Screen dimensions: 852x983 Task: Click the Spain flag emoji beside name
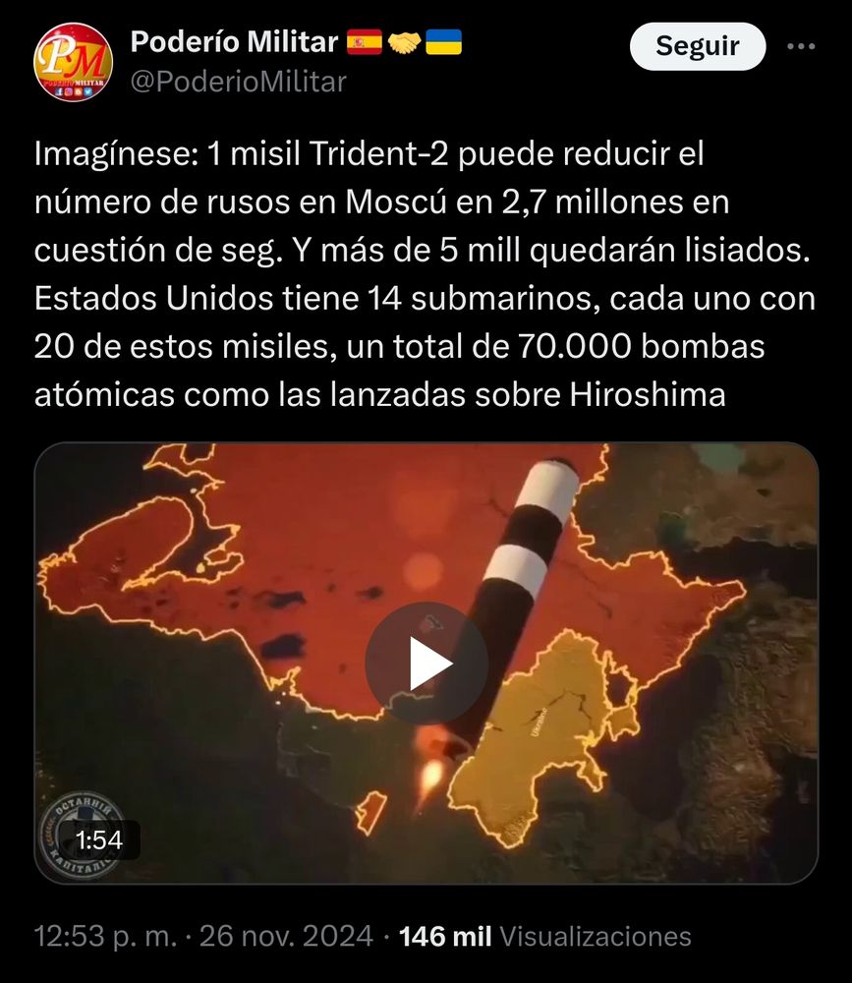point(365,42)
